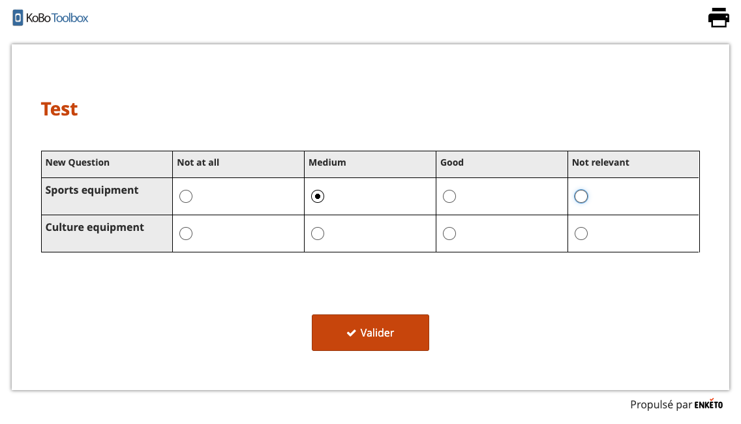Mark Sports equipment as 'Not relevant'
The image size is (741, 424).
[581, 196]
